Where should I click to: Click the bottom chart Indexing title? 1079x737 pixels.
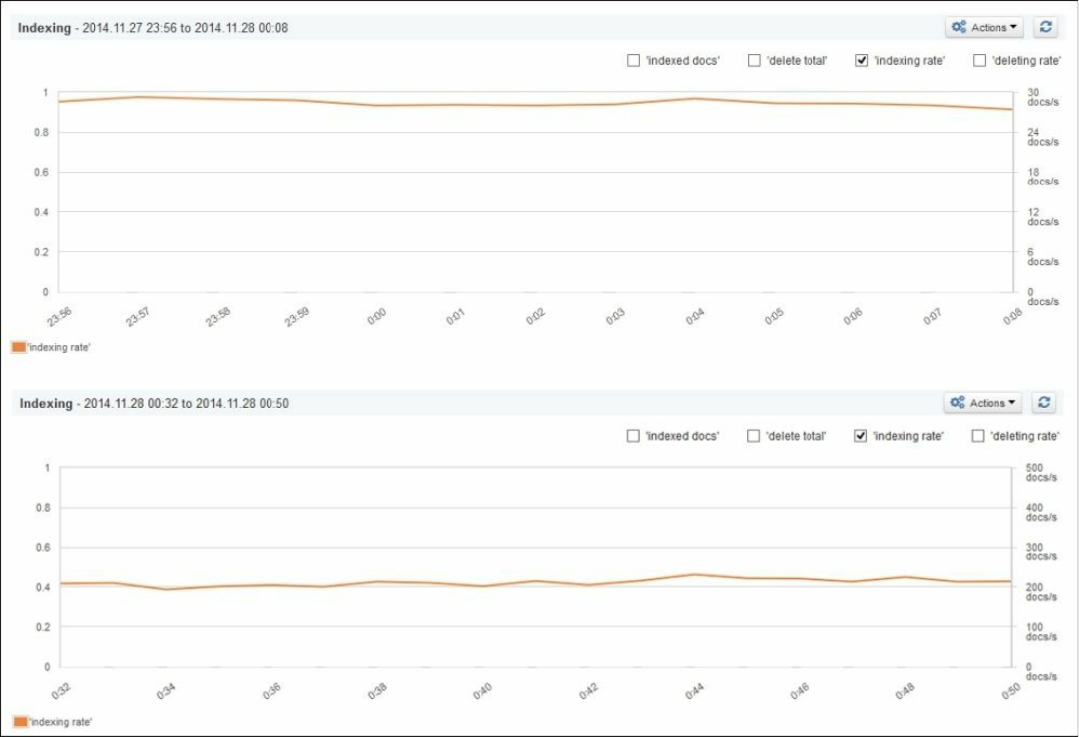pos(46,403)
